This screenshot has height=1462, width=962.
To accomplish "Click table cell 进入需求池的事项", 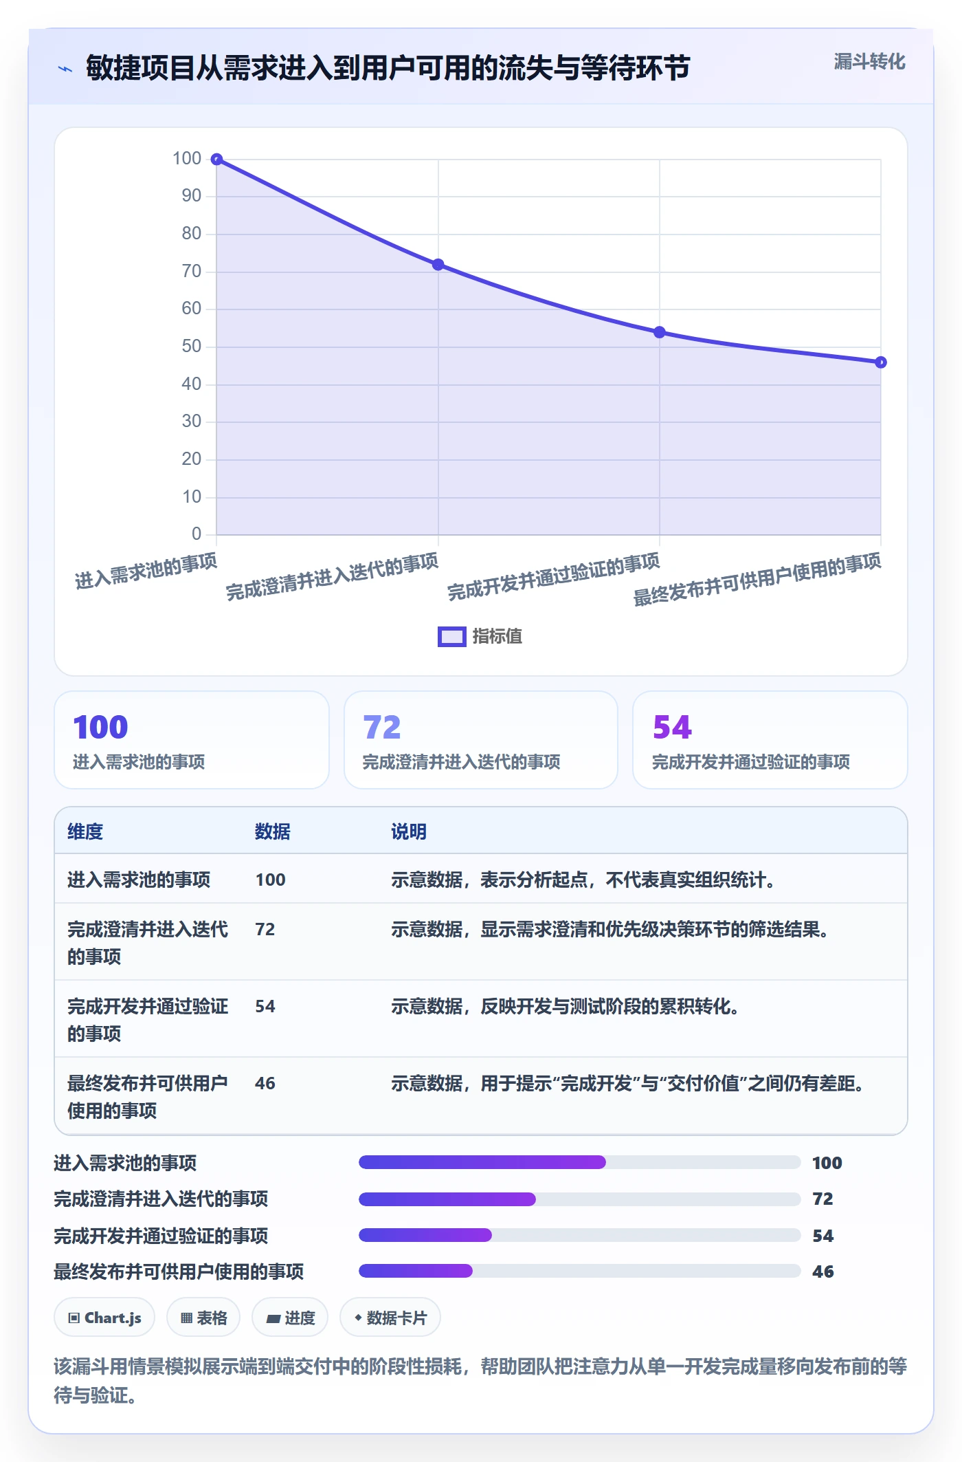I will (139, 880).
